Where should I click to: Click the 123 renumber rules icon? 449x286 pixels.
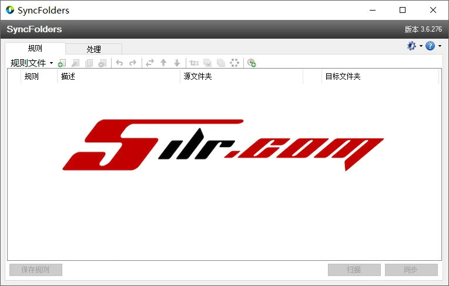(x=194, y=63)
